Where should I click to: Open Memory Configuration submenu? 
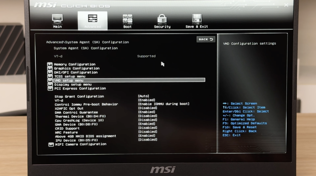75,64
